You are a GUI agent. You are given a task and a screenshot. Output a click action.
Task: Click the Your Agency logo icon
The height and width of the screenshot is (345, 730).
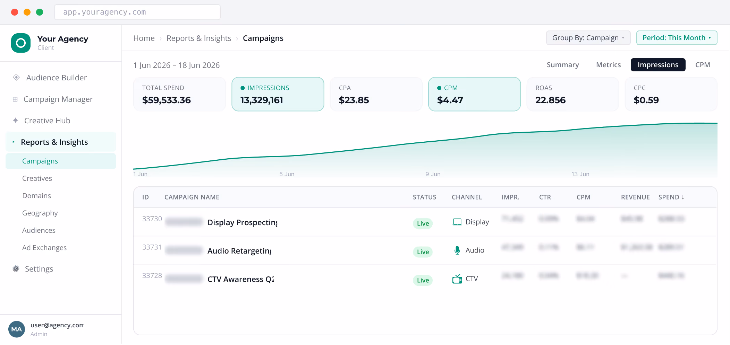[x=21, y=43]
